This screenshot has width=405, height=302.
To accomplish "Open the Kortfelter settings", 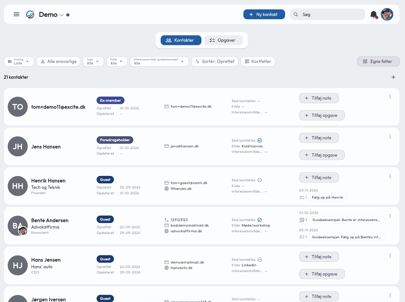I will [258, 61].
